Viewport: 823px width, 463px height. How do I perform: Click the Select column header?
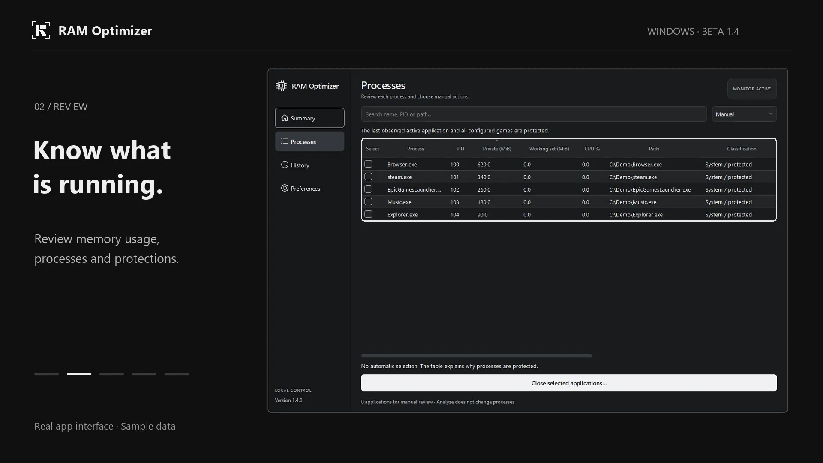[x=372, y=149]
